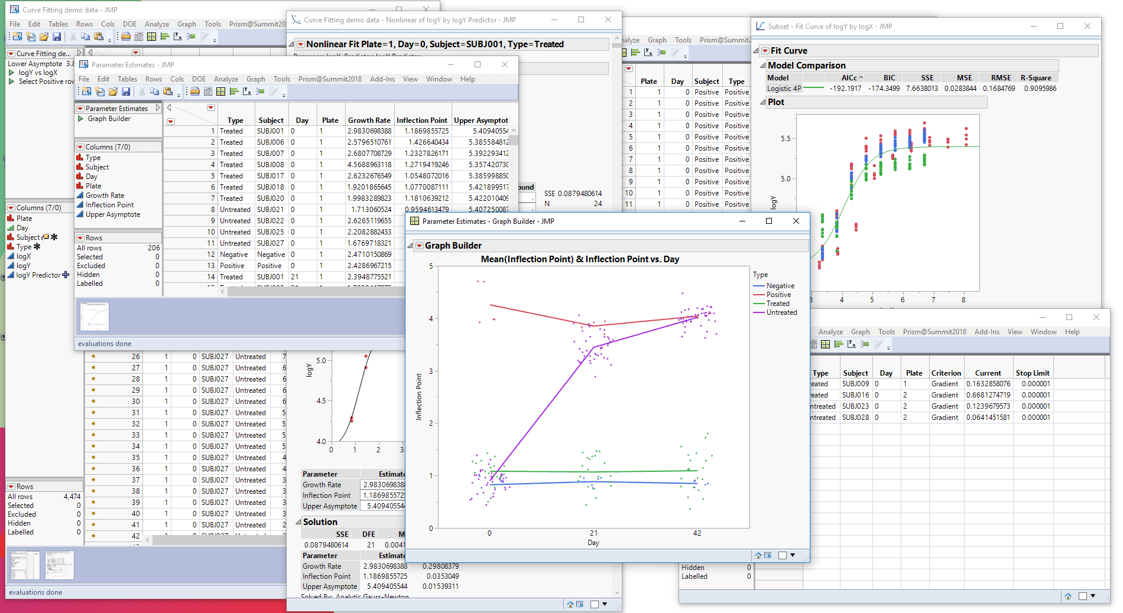Check the checkbox in Graph Builder's bottom status bar
The height and width of the screenshot is (613, 1123).
[781, 555]
